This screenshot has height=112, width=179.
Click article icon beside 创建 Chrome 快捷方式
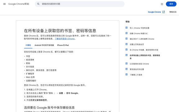[x=126, y=33]
